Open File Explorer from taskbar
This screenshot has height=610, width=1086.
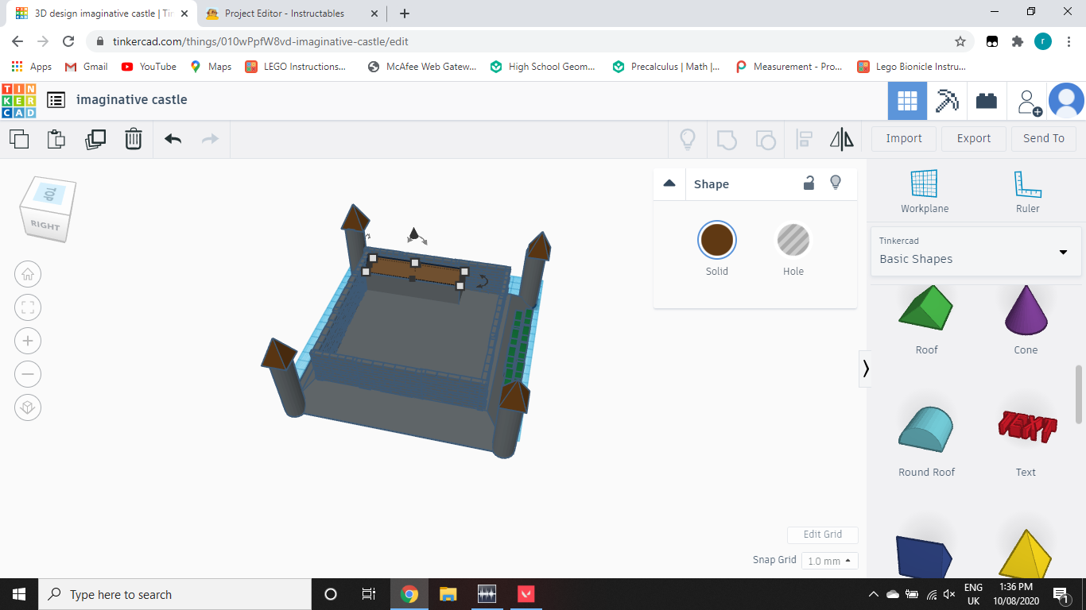tap(448, 594)
